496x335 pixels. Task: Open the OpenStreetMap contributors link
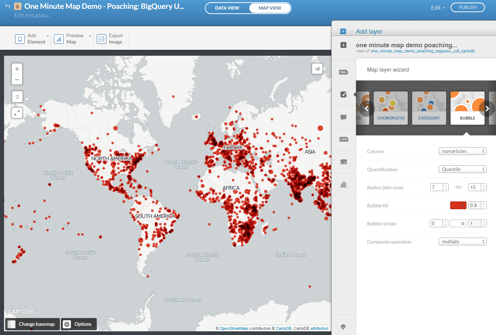(x=234, y=328)
